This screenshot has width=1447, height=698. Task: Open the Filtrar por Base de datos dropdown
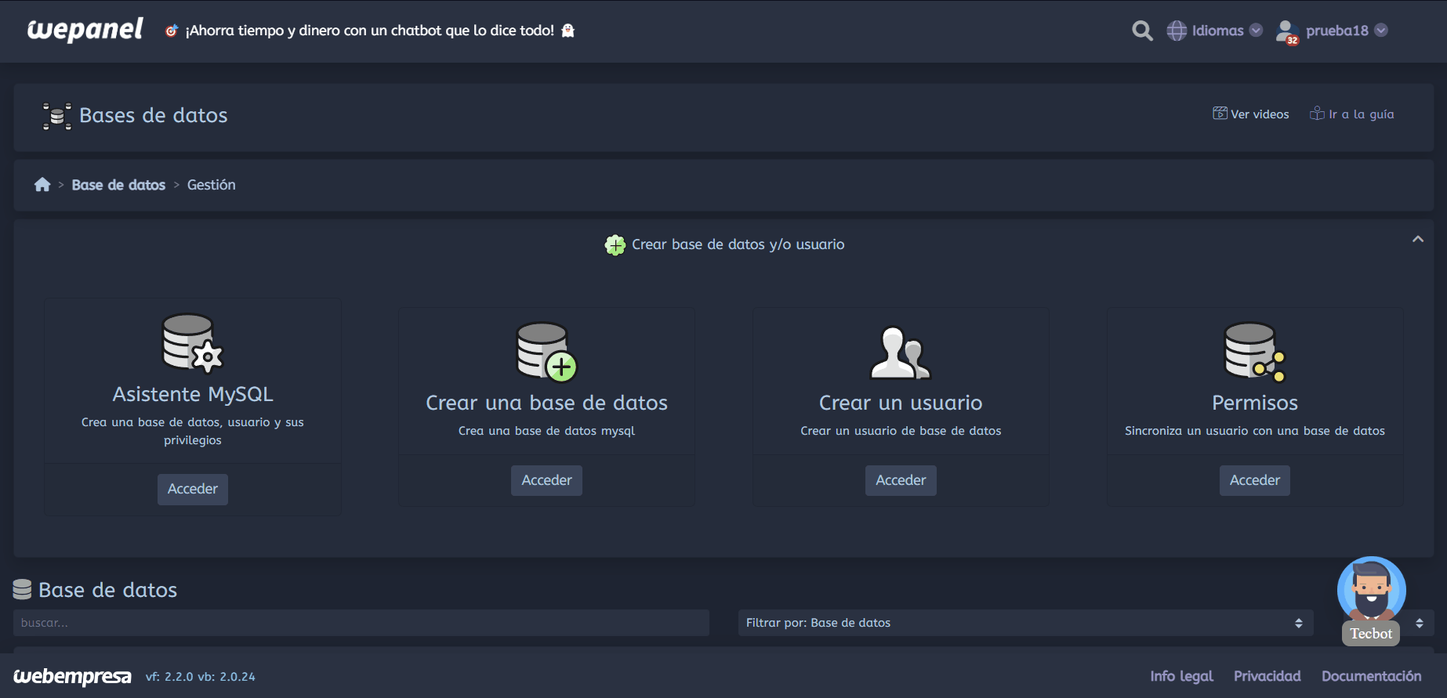pos(1025,623)
